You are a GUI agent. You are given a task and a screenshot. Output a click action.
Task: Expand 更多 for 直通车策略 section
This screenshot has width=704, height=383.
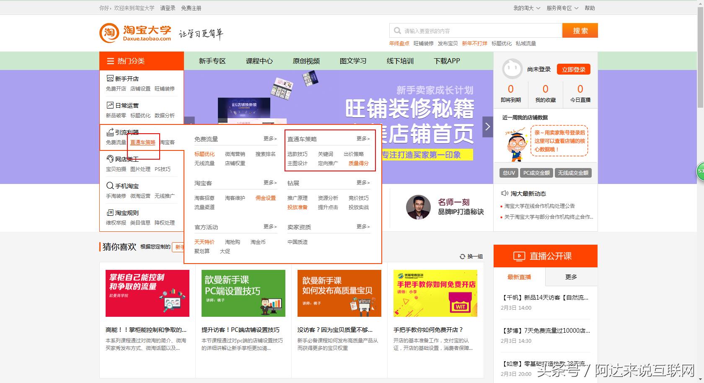(363, 139)
